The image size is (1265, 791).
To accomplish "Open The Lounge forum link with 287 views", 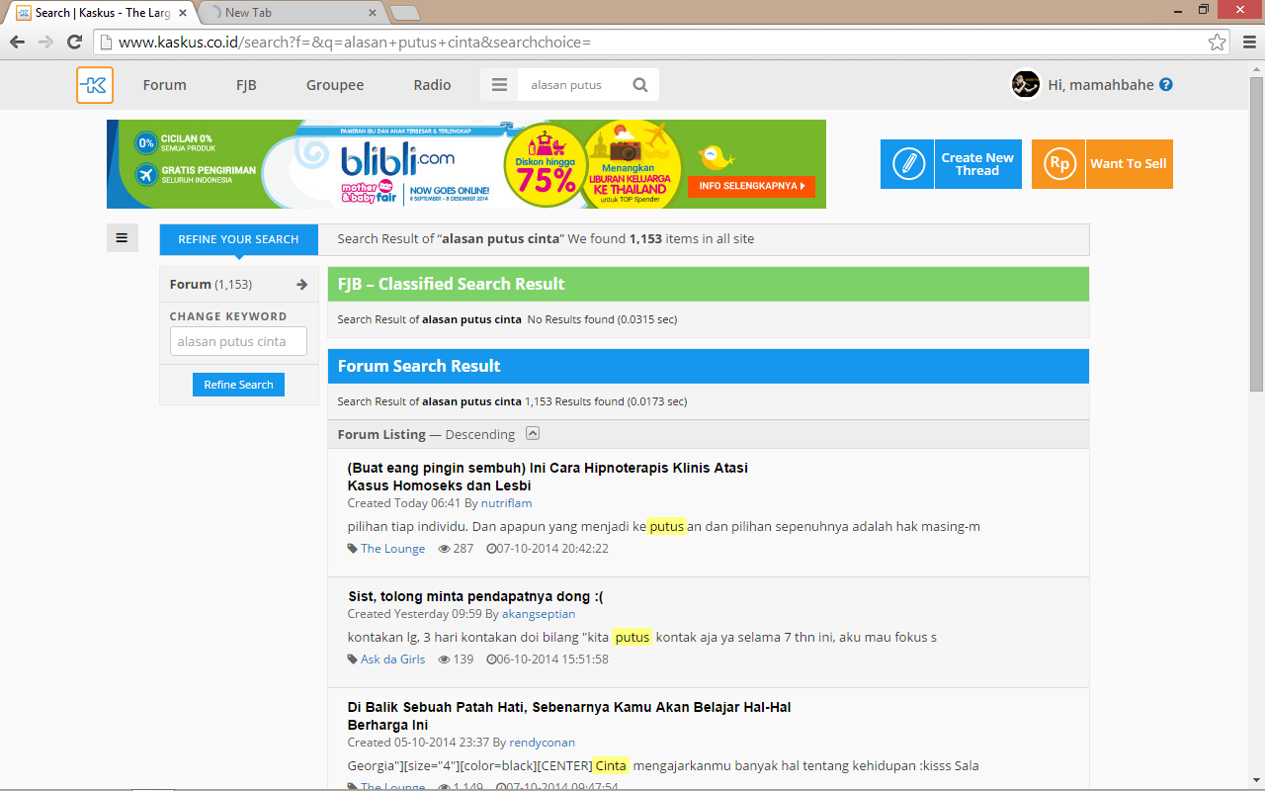I will pos(392,549).
